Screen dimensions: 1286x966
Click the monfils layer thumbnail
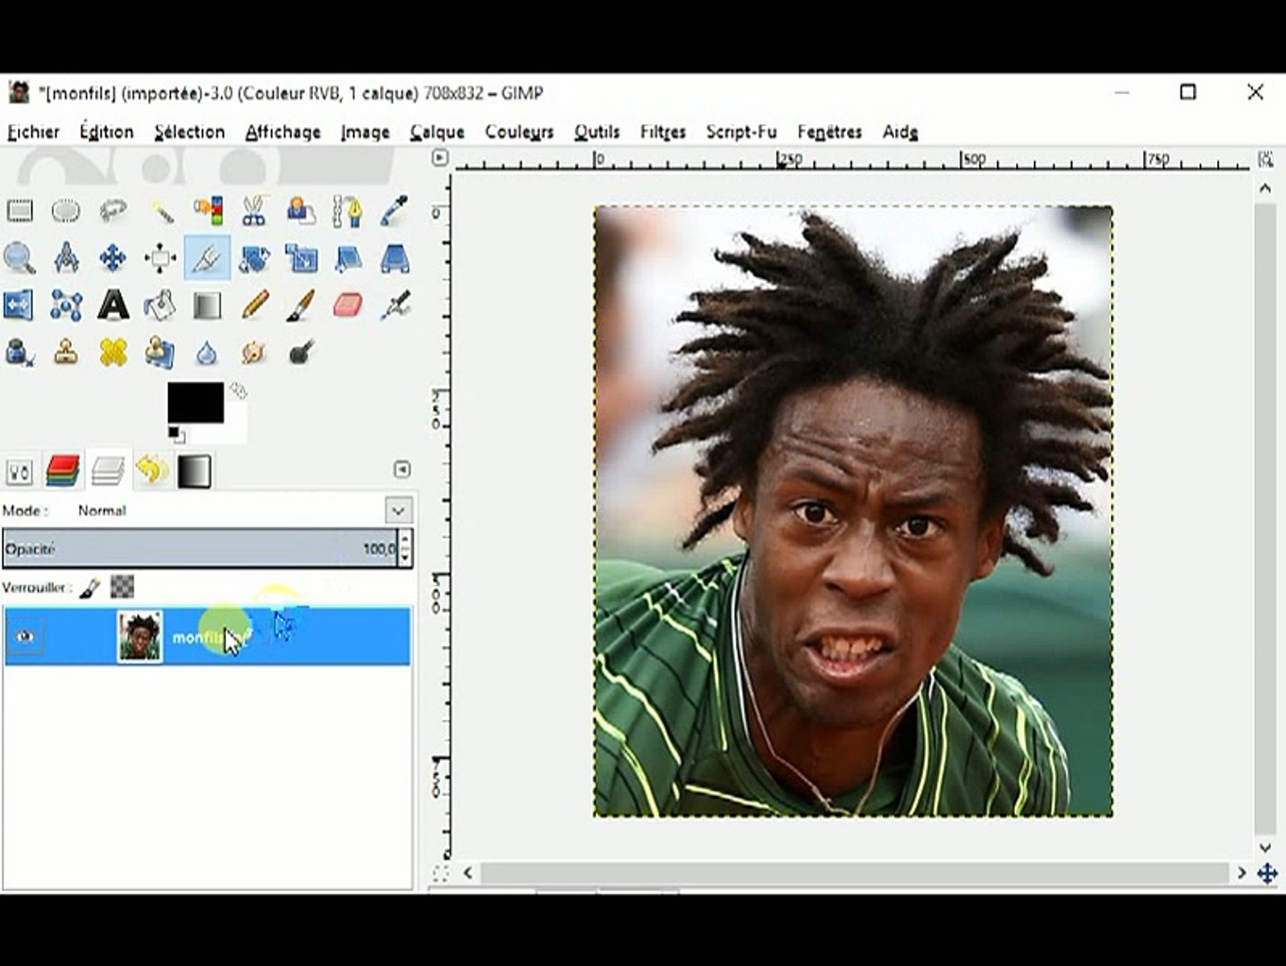point(140,636)
